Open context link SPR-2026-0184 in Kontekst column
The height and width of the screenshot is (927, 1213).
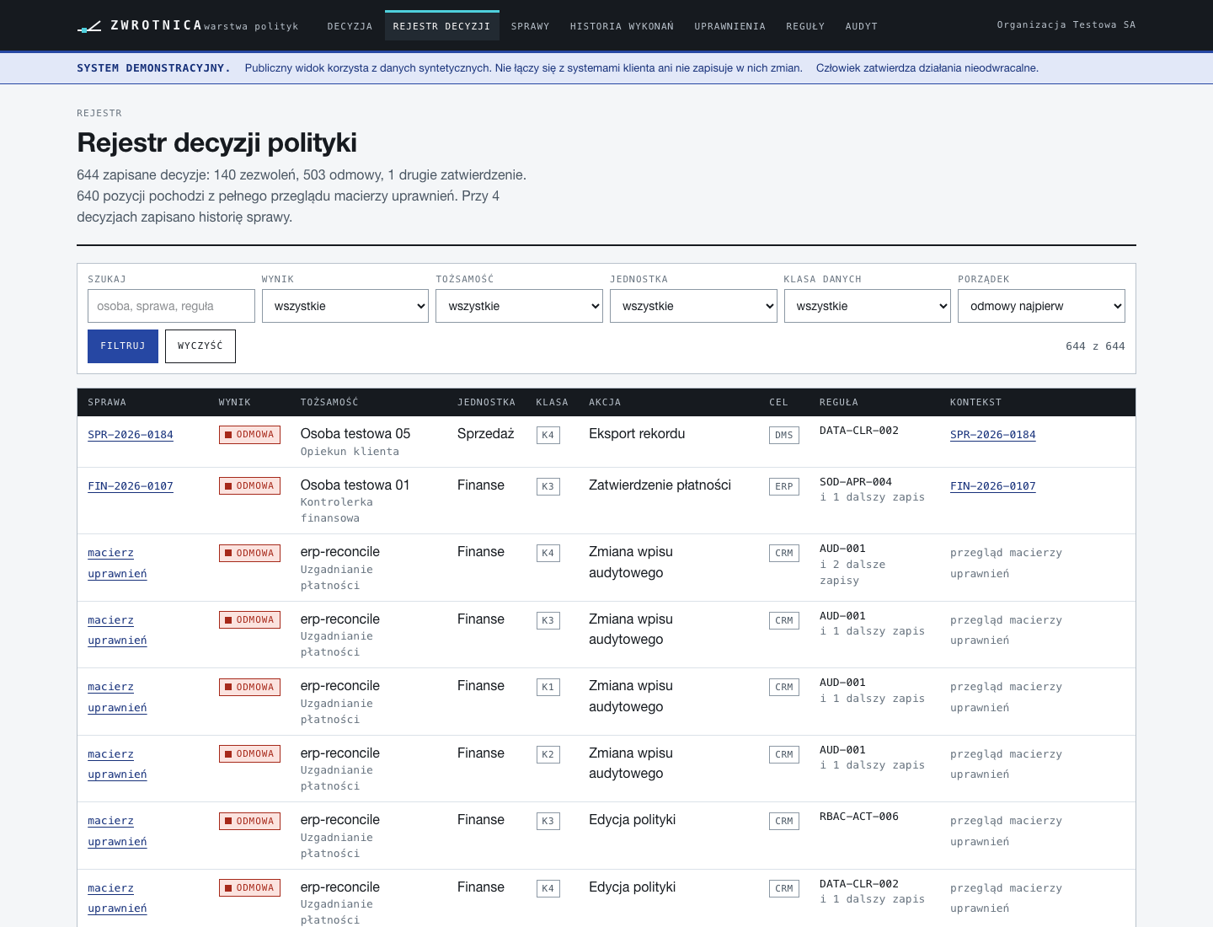tap(993, 435)
